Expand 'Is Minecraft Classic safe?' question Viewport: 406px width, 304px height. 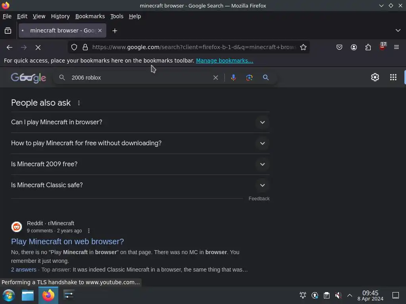(140, 185)
